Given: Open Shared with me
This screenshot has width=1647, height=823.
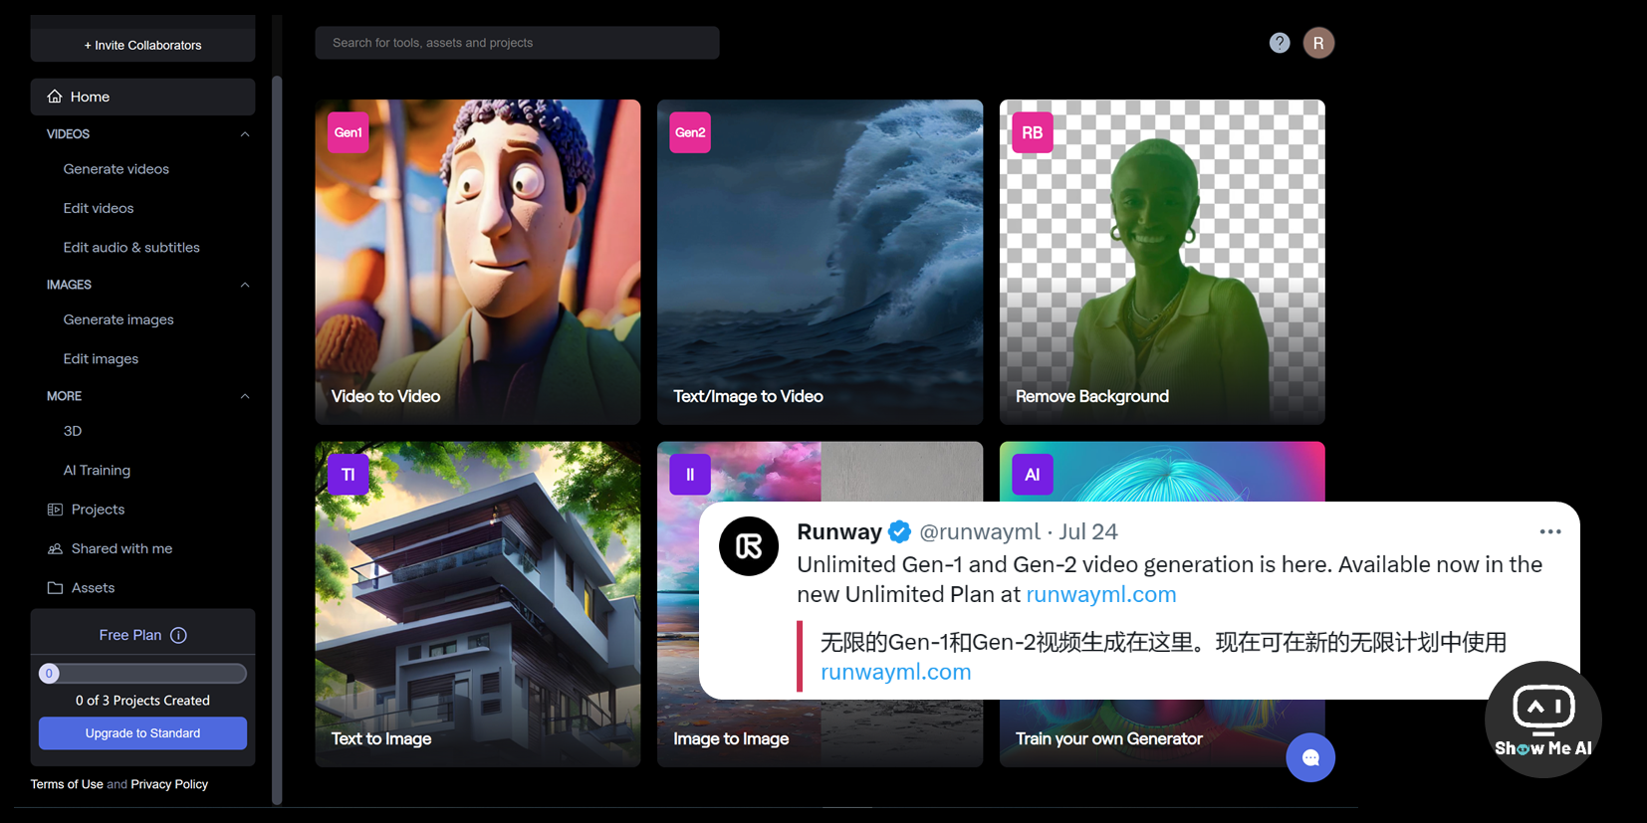Looking at the screenshot, I should click(121, 548).
